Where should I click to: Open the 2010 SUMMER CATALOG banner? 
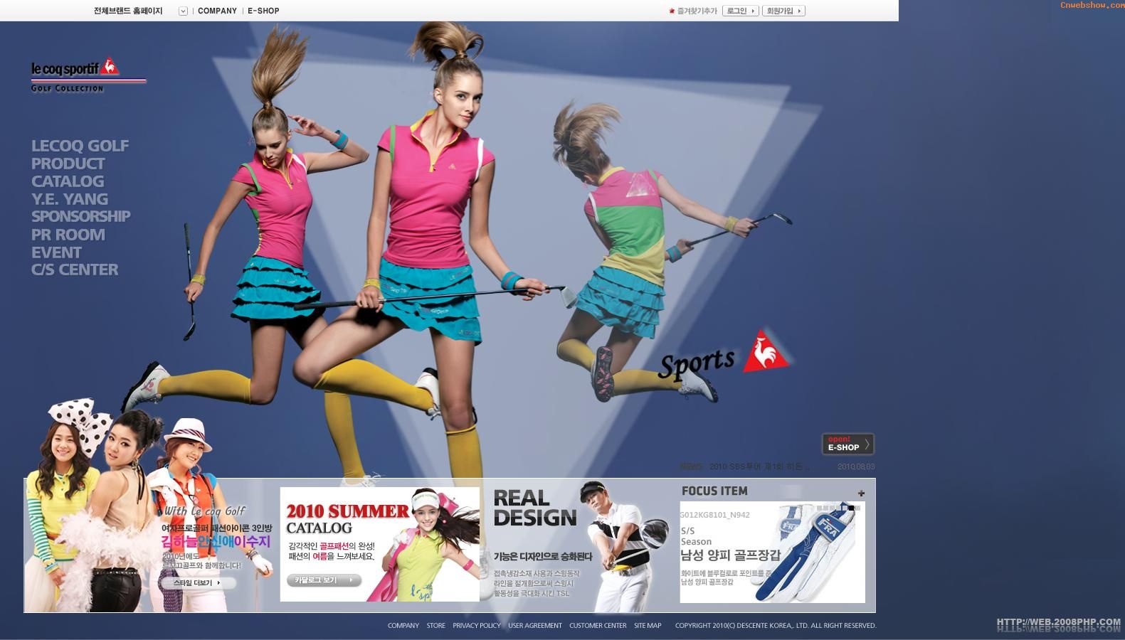379,544
